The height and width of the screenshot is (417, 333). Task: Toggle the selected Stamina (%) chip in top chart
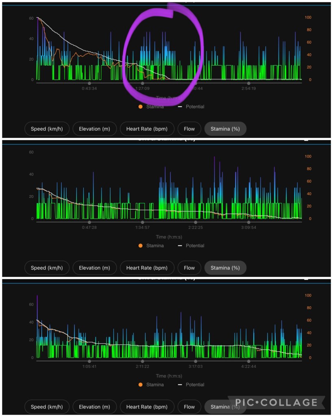pos(225,129)
